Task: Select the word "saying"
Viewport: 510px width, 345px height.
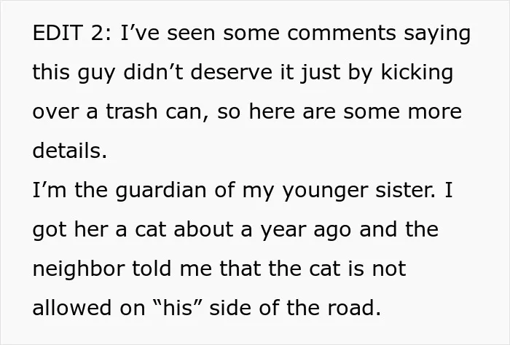Action: (x=437, y=34)
